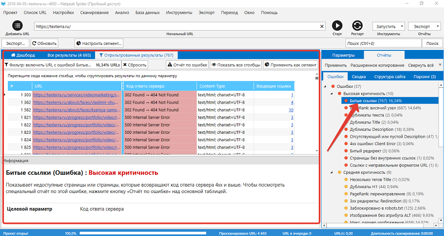Open the Парсинг (3) sub-tab
The height and width of the screenshot is (236, 444).
pyautogui.click(x=424, y=77)
